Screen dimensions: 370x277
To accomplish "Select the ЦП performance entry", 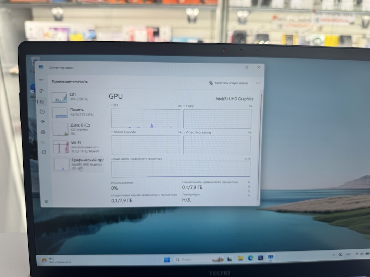I will click(x=77, y=97).
